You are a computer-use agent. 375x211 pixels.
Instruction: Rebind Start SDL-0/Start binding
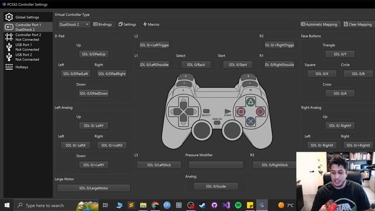point(238,64)
